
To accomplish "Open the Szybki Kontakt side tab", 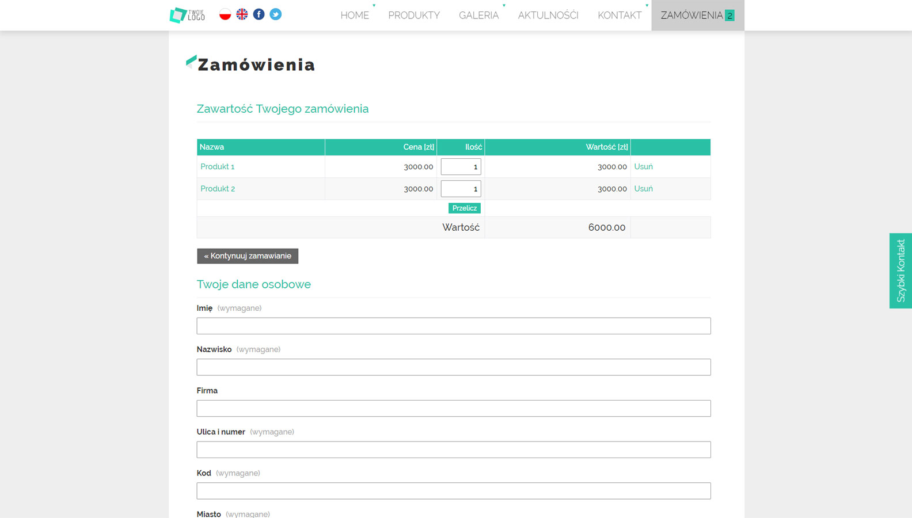I will pos(900,271).
